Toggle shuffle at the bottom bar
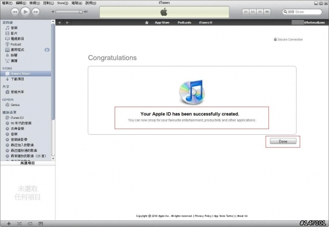329x227 pixels. pos(20,223)
